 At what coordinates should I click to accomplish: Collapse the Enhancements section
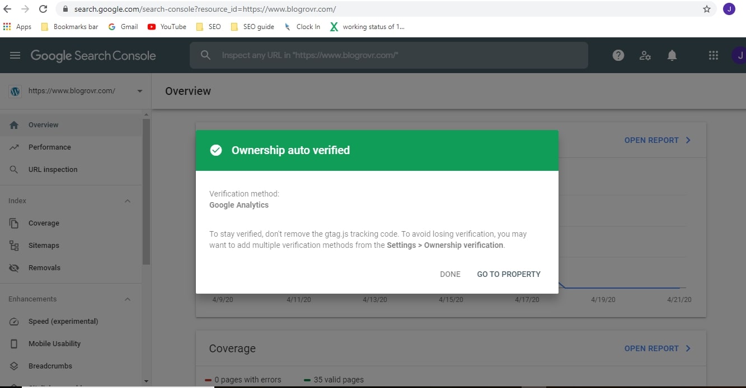tap(128, 299)
